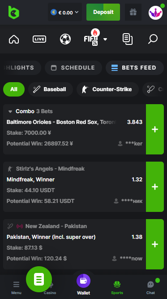Add the Mindfreak Winner bet with plus
Viewport: 167px width, 299px height.
(155, 187)
